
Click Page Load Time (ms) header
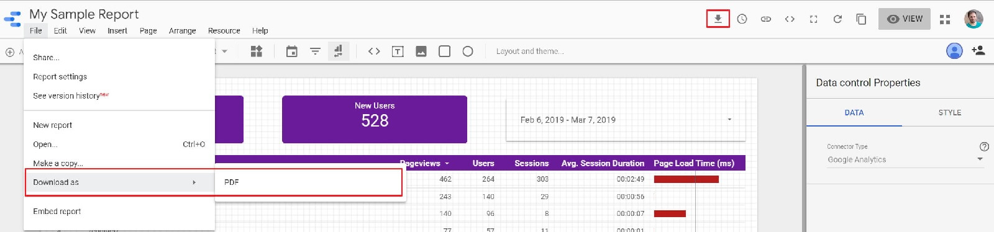pos(694,163)
